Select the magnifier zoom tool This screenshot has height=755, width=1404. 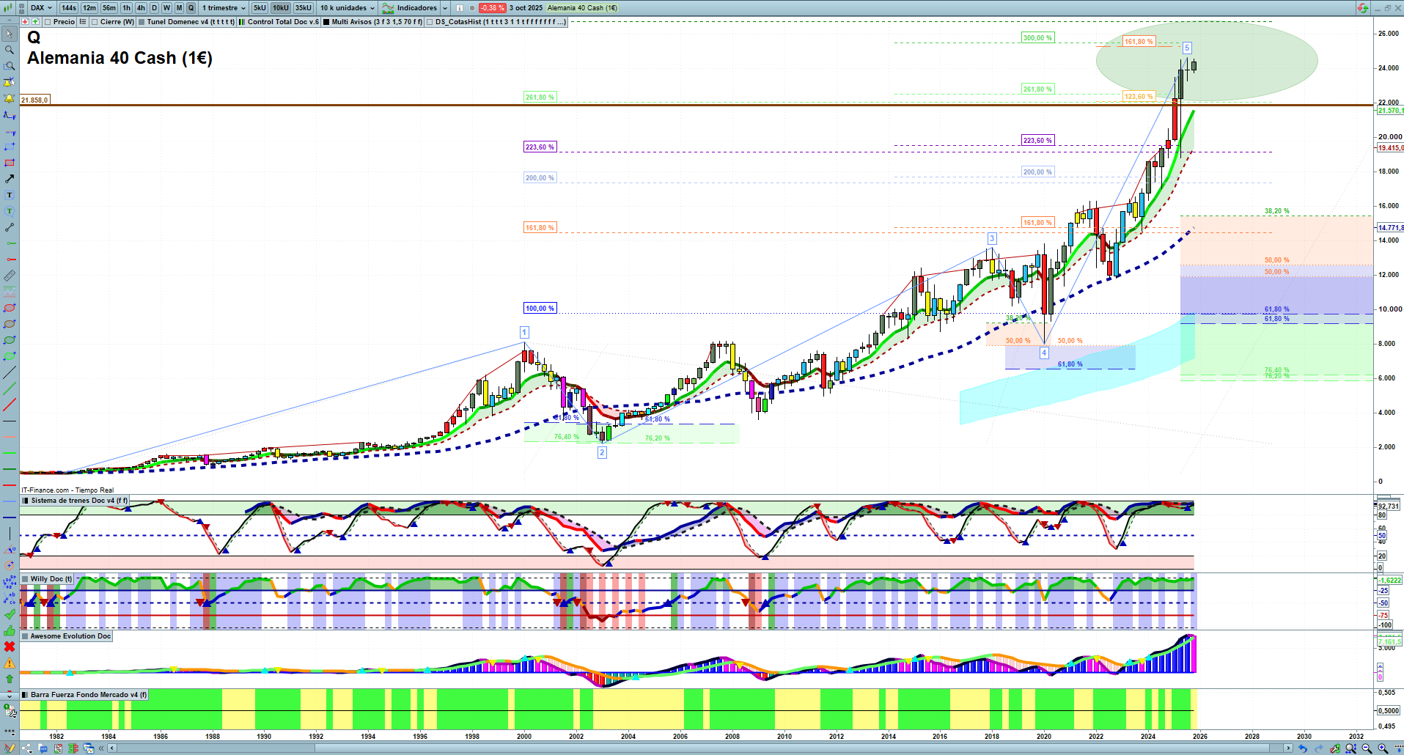coord(10,50)
